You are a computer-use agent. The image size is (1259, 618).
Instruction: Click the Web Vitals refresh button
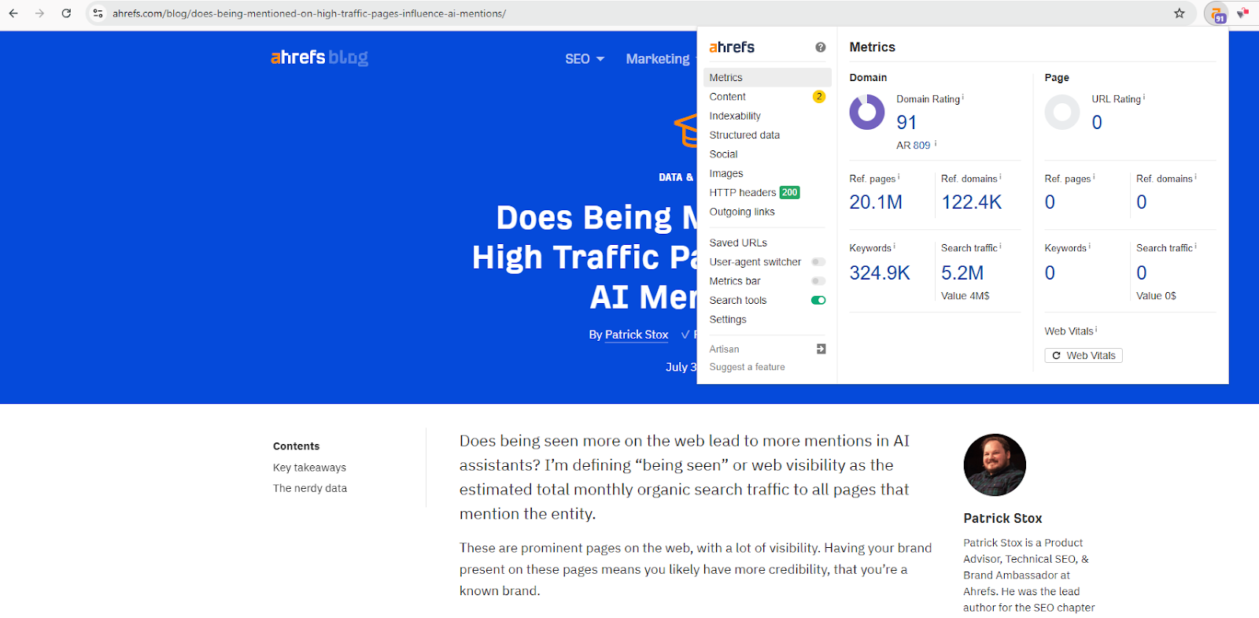[x=1084, y=356]
